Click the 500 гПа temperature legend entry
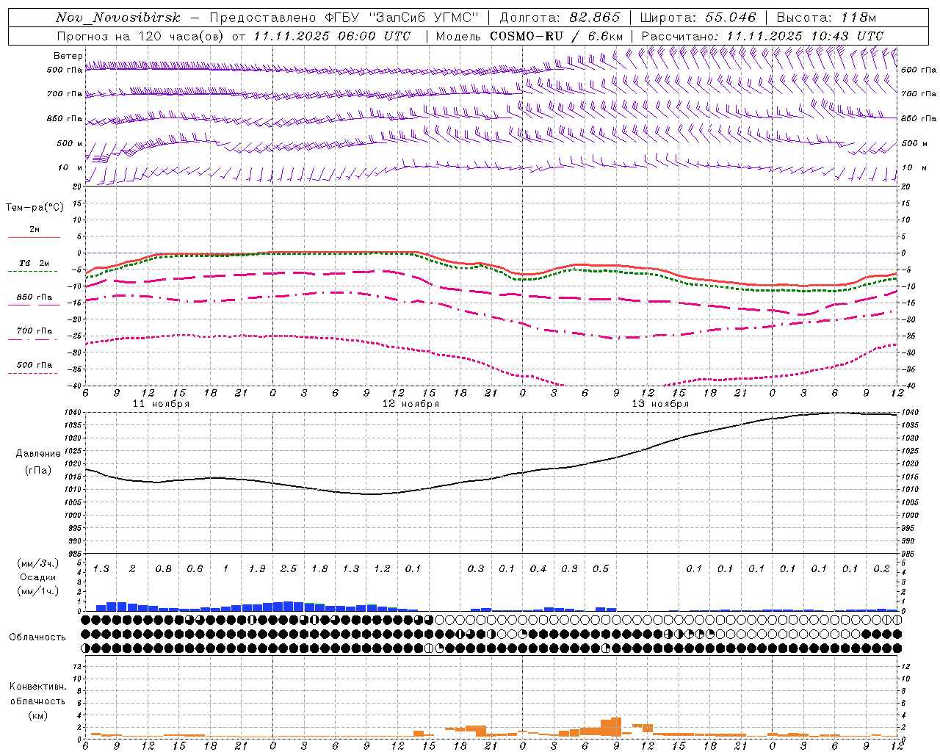Viewport: 940px width, 752px height. pos(34,365)
